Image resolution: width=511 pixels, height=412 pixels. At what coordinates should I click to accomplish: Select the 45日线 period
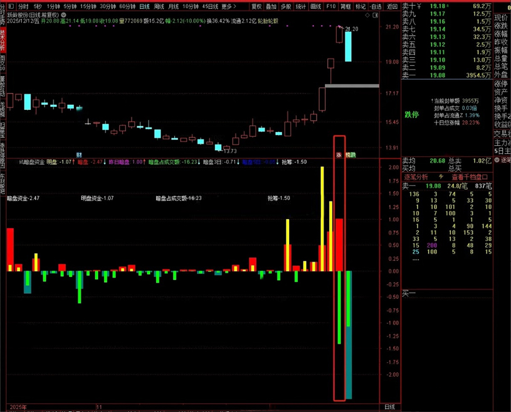click(x=210, y=6)
